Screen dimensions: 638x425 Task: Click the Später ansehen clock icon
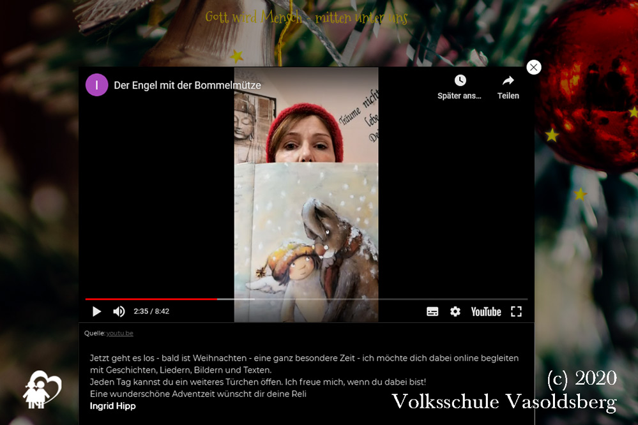[x=460, y=80]
